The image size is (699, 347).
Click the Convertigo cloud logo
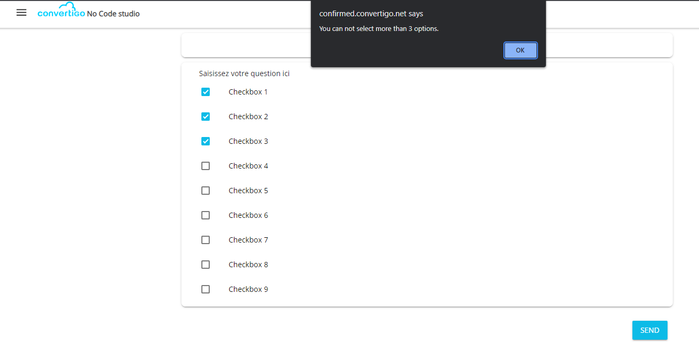pyautogui.click(x=62, y=10)
